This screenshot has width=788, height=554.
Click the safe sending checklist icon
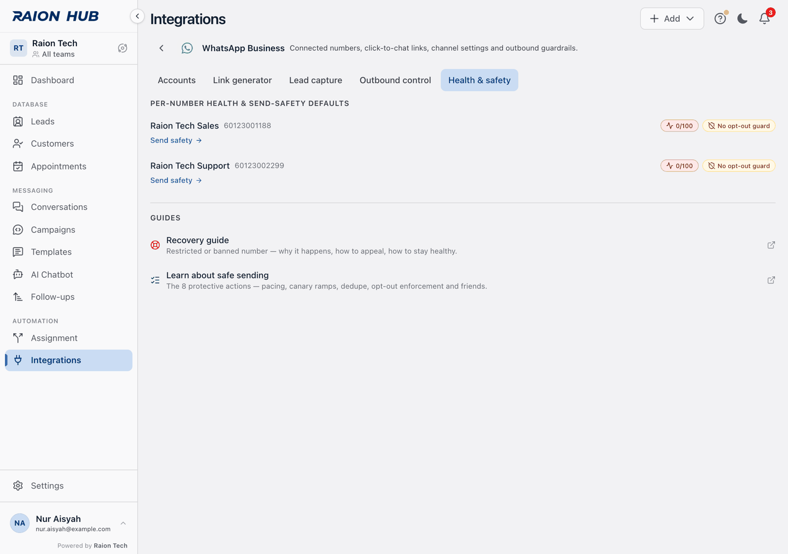point(155,280)
